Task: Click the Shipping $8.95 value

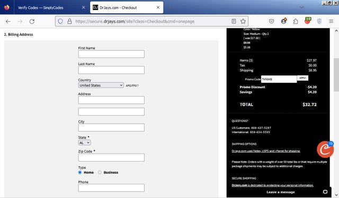Action: [313, 70]
